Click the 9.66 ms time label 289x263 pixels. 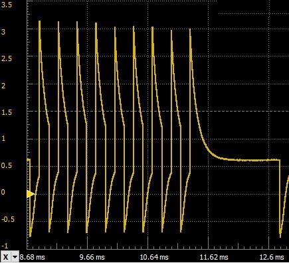tap(92, 257)
